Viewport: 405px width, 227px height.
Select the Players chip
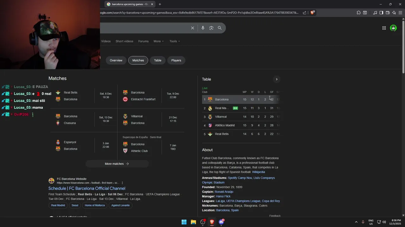pos(176,60)
